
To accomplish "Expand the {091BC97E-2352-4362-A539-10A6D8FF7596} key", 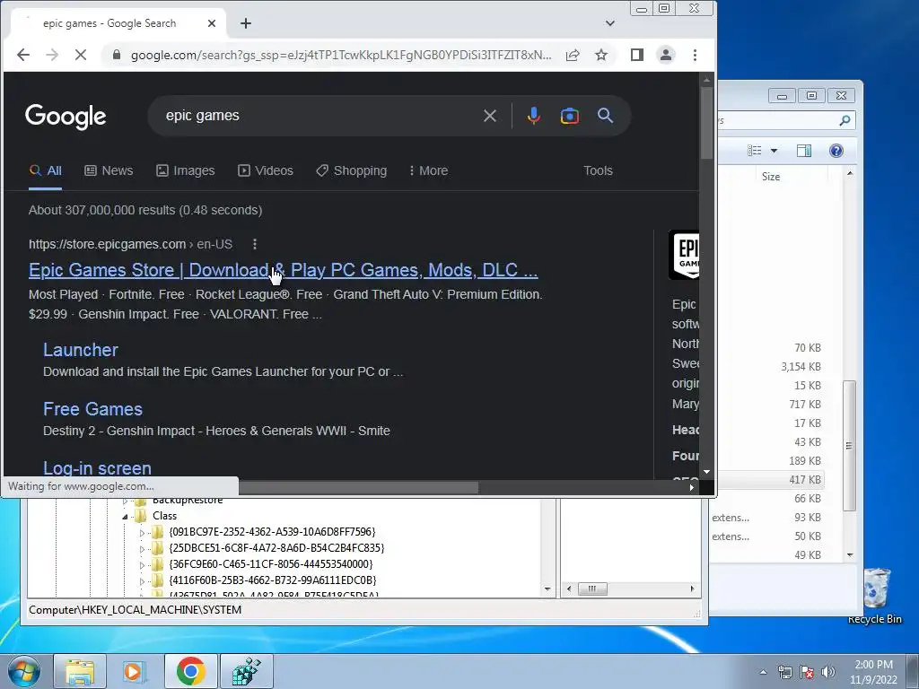I will click(141, 533).
